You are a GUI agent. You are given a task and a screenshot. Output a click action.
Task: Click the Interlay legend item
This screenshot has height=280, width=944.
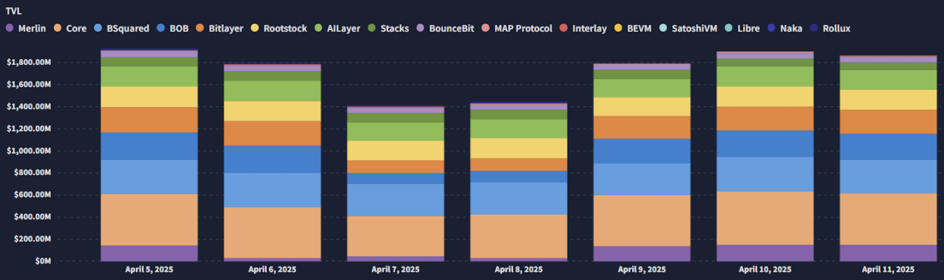pyautogui.click(x=583, y=29)
